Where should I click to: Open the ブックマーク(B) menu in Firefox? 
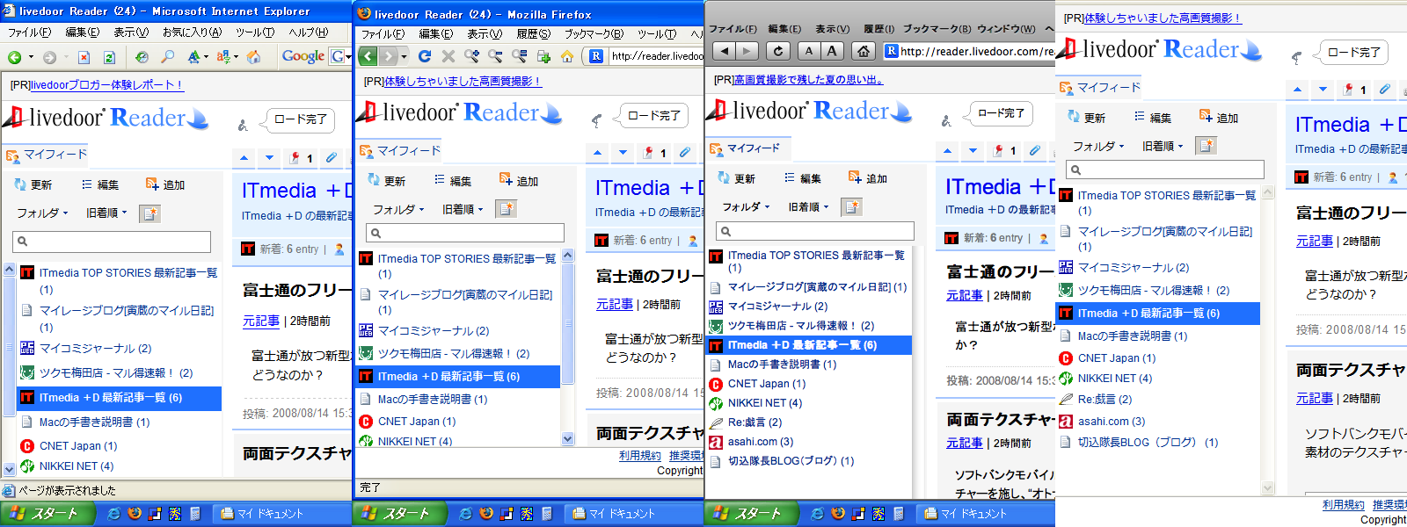594,34
